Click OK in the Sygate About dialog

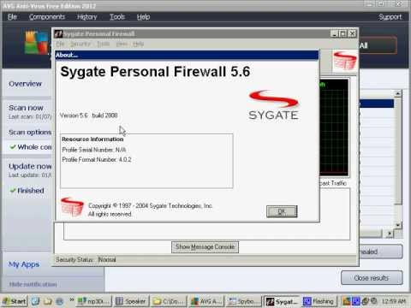(282, 211)
